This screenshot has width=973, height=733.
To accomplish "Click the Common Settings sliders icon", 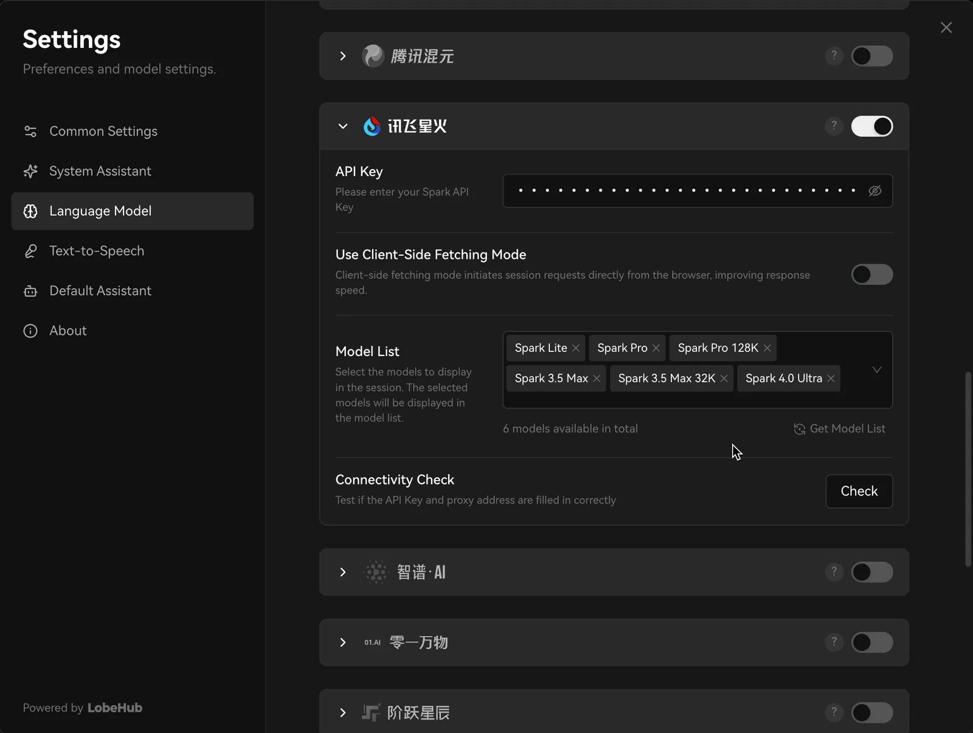I will [x=30, y=131].
